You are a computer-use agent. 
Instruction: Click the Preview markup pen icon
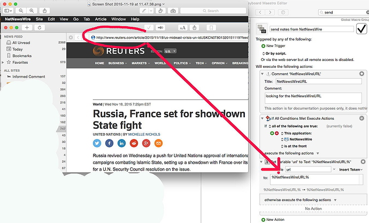[x=144, y=11]
